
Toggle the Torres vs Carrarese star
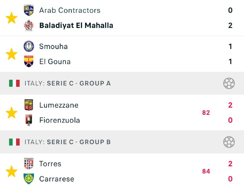click(12, 171)
